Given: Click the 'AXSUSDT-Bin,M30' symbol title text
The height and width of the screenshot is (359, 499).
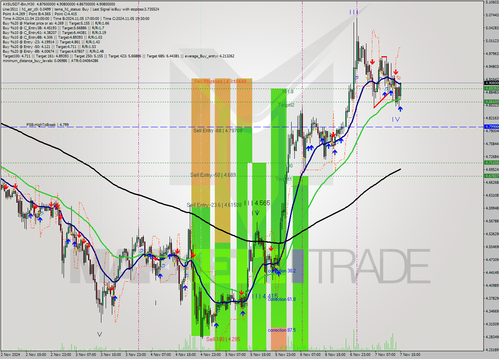Looking at the screenshot, I should tap(18, 4).
